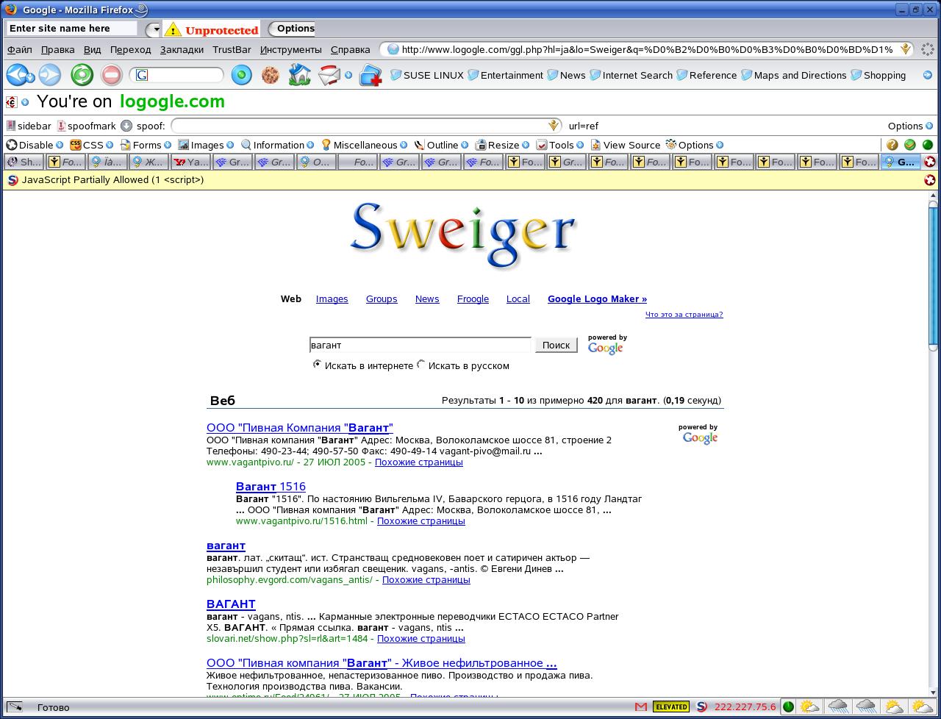
Task: Click the solid green circle status icon
Action: coord(928,145)
